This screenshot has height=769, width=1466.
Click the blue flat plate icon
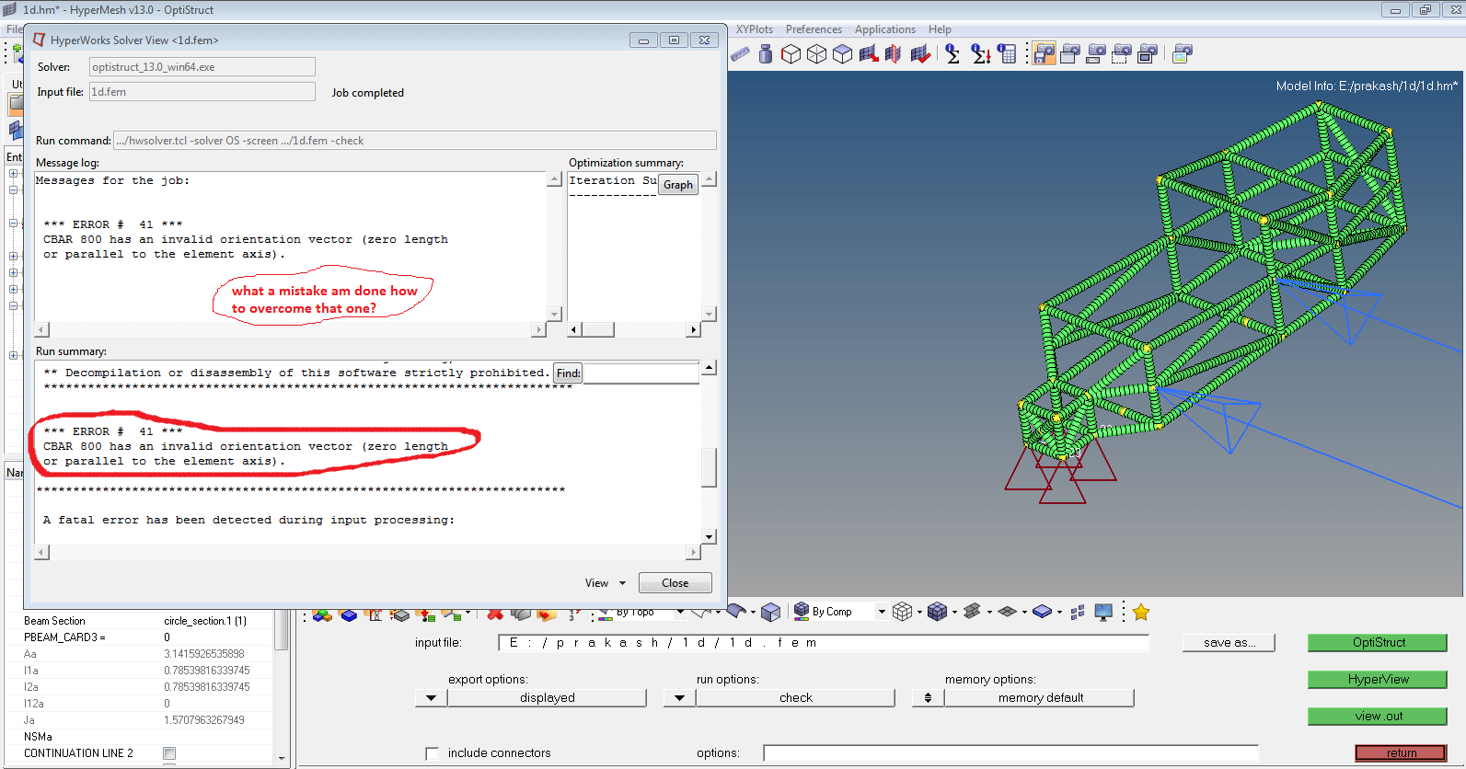click(1042, 612)
